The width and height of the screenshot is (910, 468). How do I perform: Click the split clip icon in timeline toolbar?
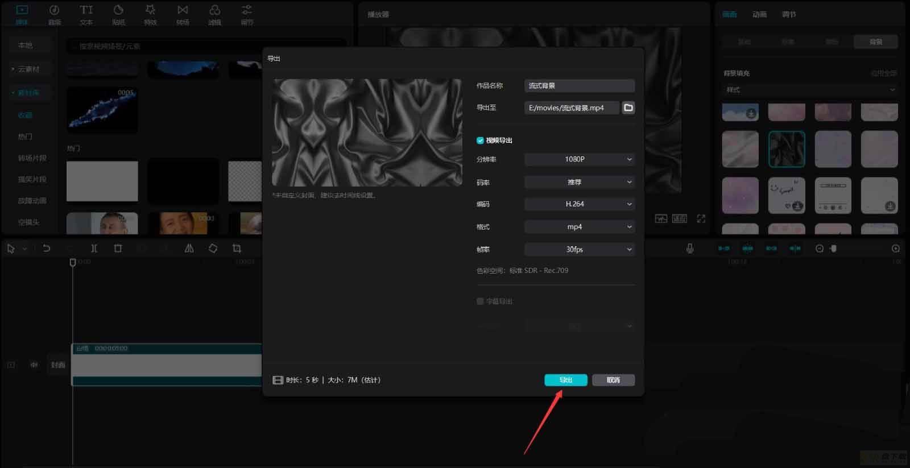(94, 249)
